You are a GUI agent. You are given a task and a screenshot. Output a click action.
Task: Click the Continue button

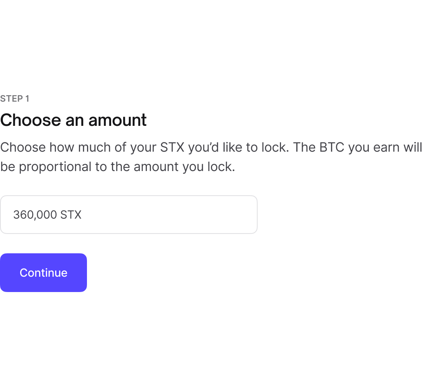click(x=43, y=273)
